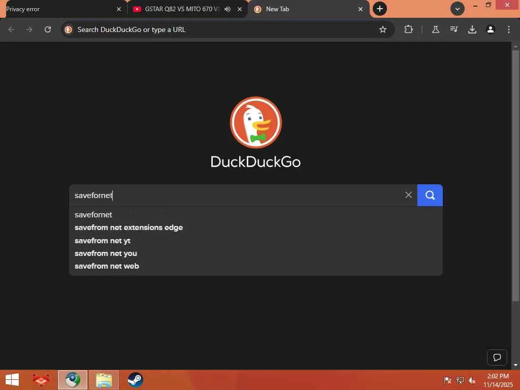Close the GSTAR Q82 tab
The image size is (520, 390).
point(240,9)
